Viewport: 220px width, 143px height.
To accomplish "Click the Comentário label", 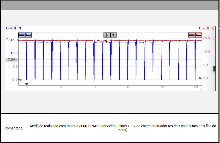I will pos(14,128).
